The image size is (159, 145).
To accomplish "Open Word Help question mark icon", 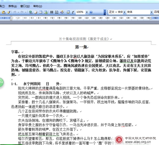I will coord(91,12).
